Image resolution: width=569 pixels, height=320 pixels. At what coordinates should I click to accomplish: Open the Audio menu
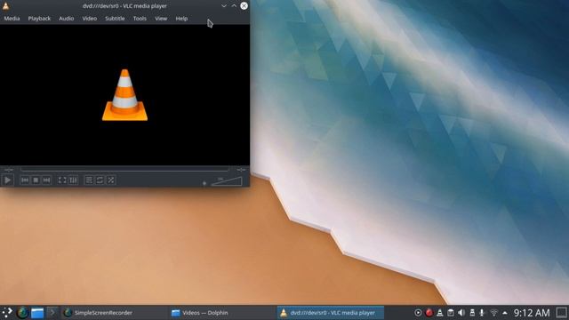point(66,19)
